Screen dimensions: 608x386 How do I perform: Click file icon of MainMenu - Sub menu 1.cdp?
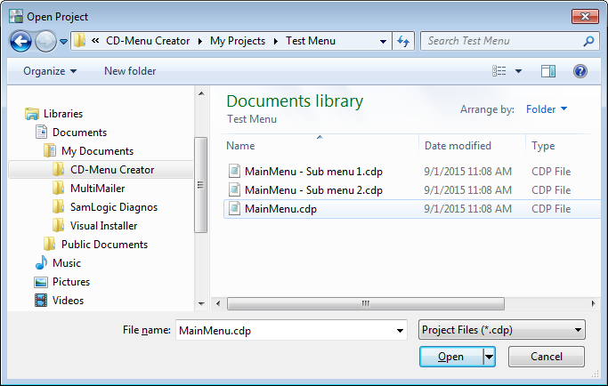pos(234,171)
